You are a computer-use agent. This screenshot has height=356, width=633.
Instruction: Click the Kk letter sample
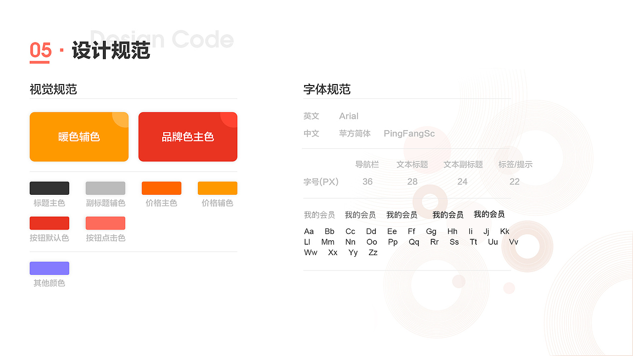[504, 231]
